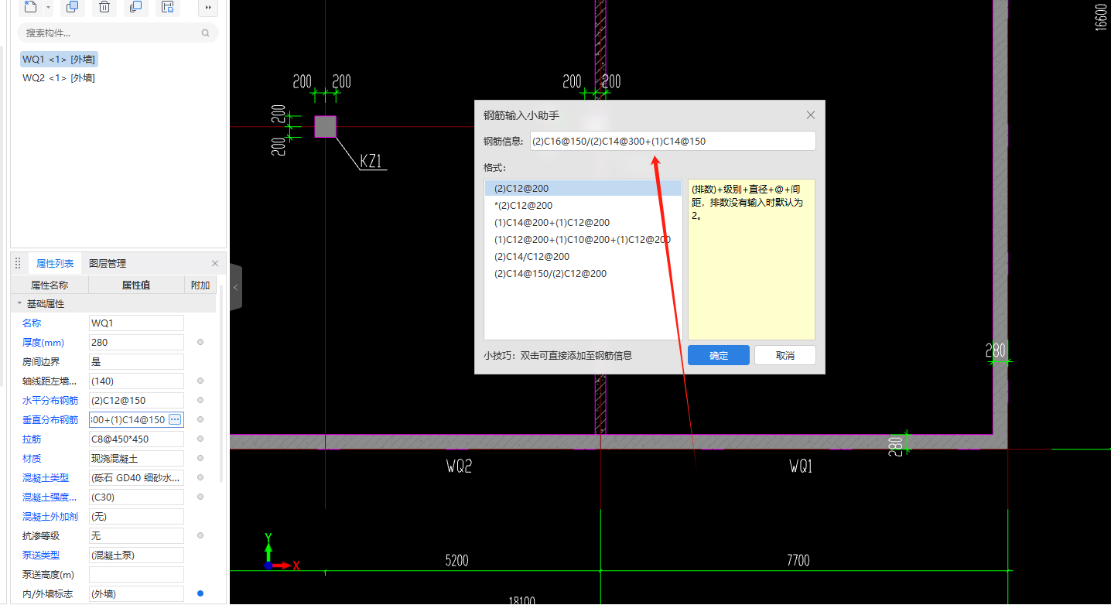Click ellipsis button in 垂直分布钢筋 field

coord(175,419)
